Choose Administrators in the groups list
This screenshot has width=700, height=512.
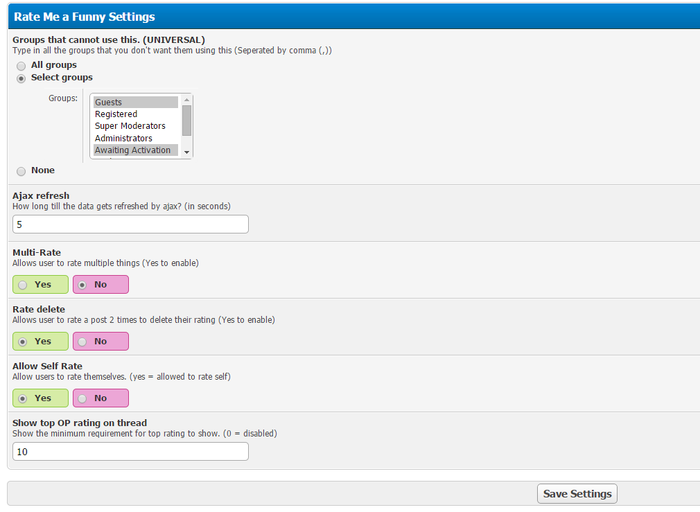coord(136,139)
